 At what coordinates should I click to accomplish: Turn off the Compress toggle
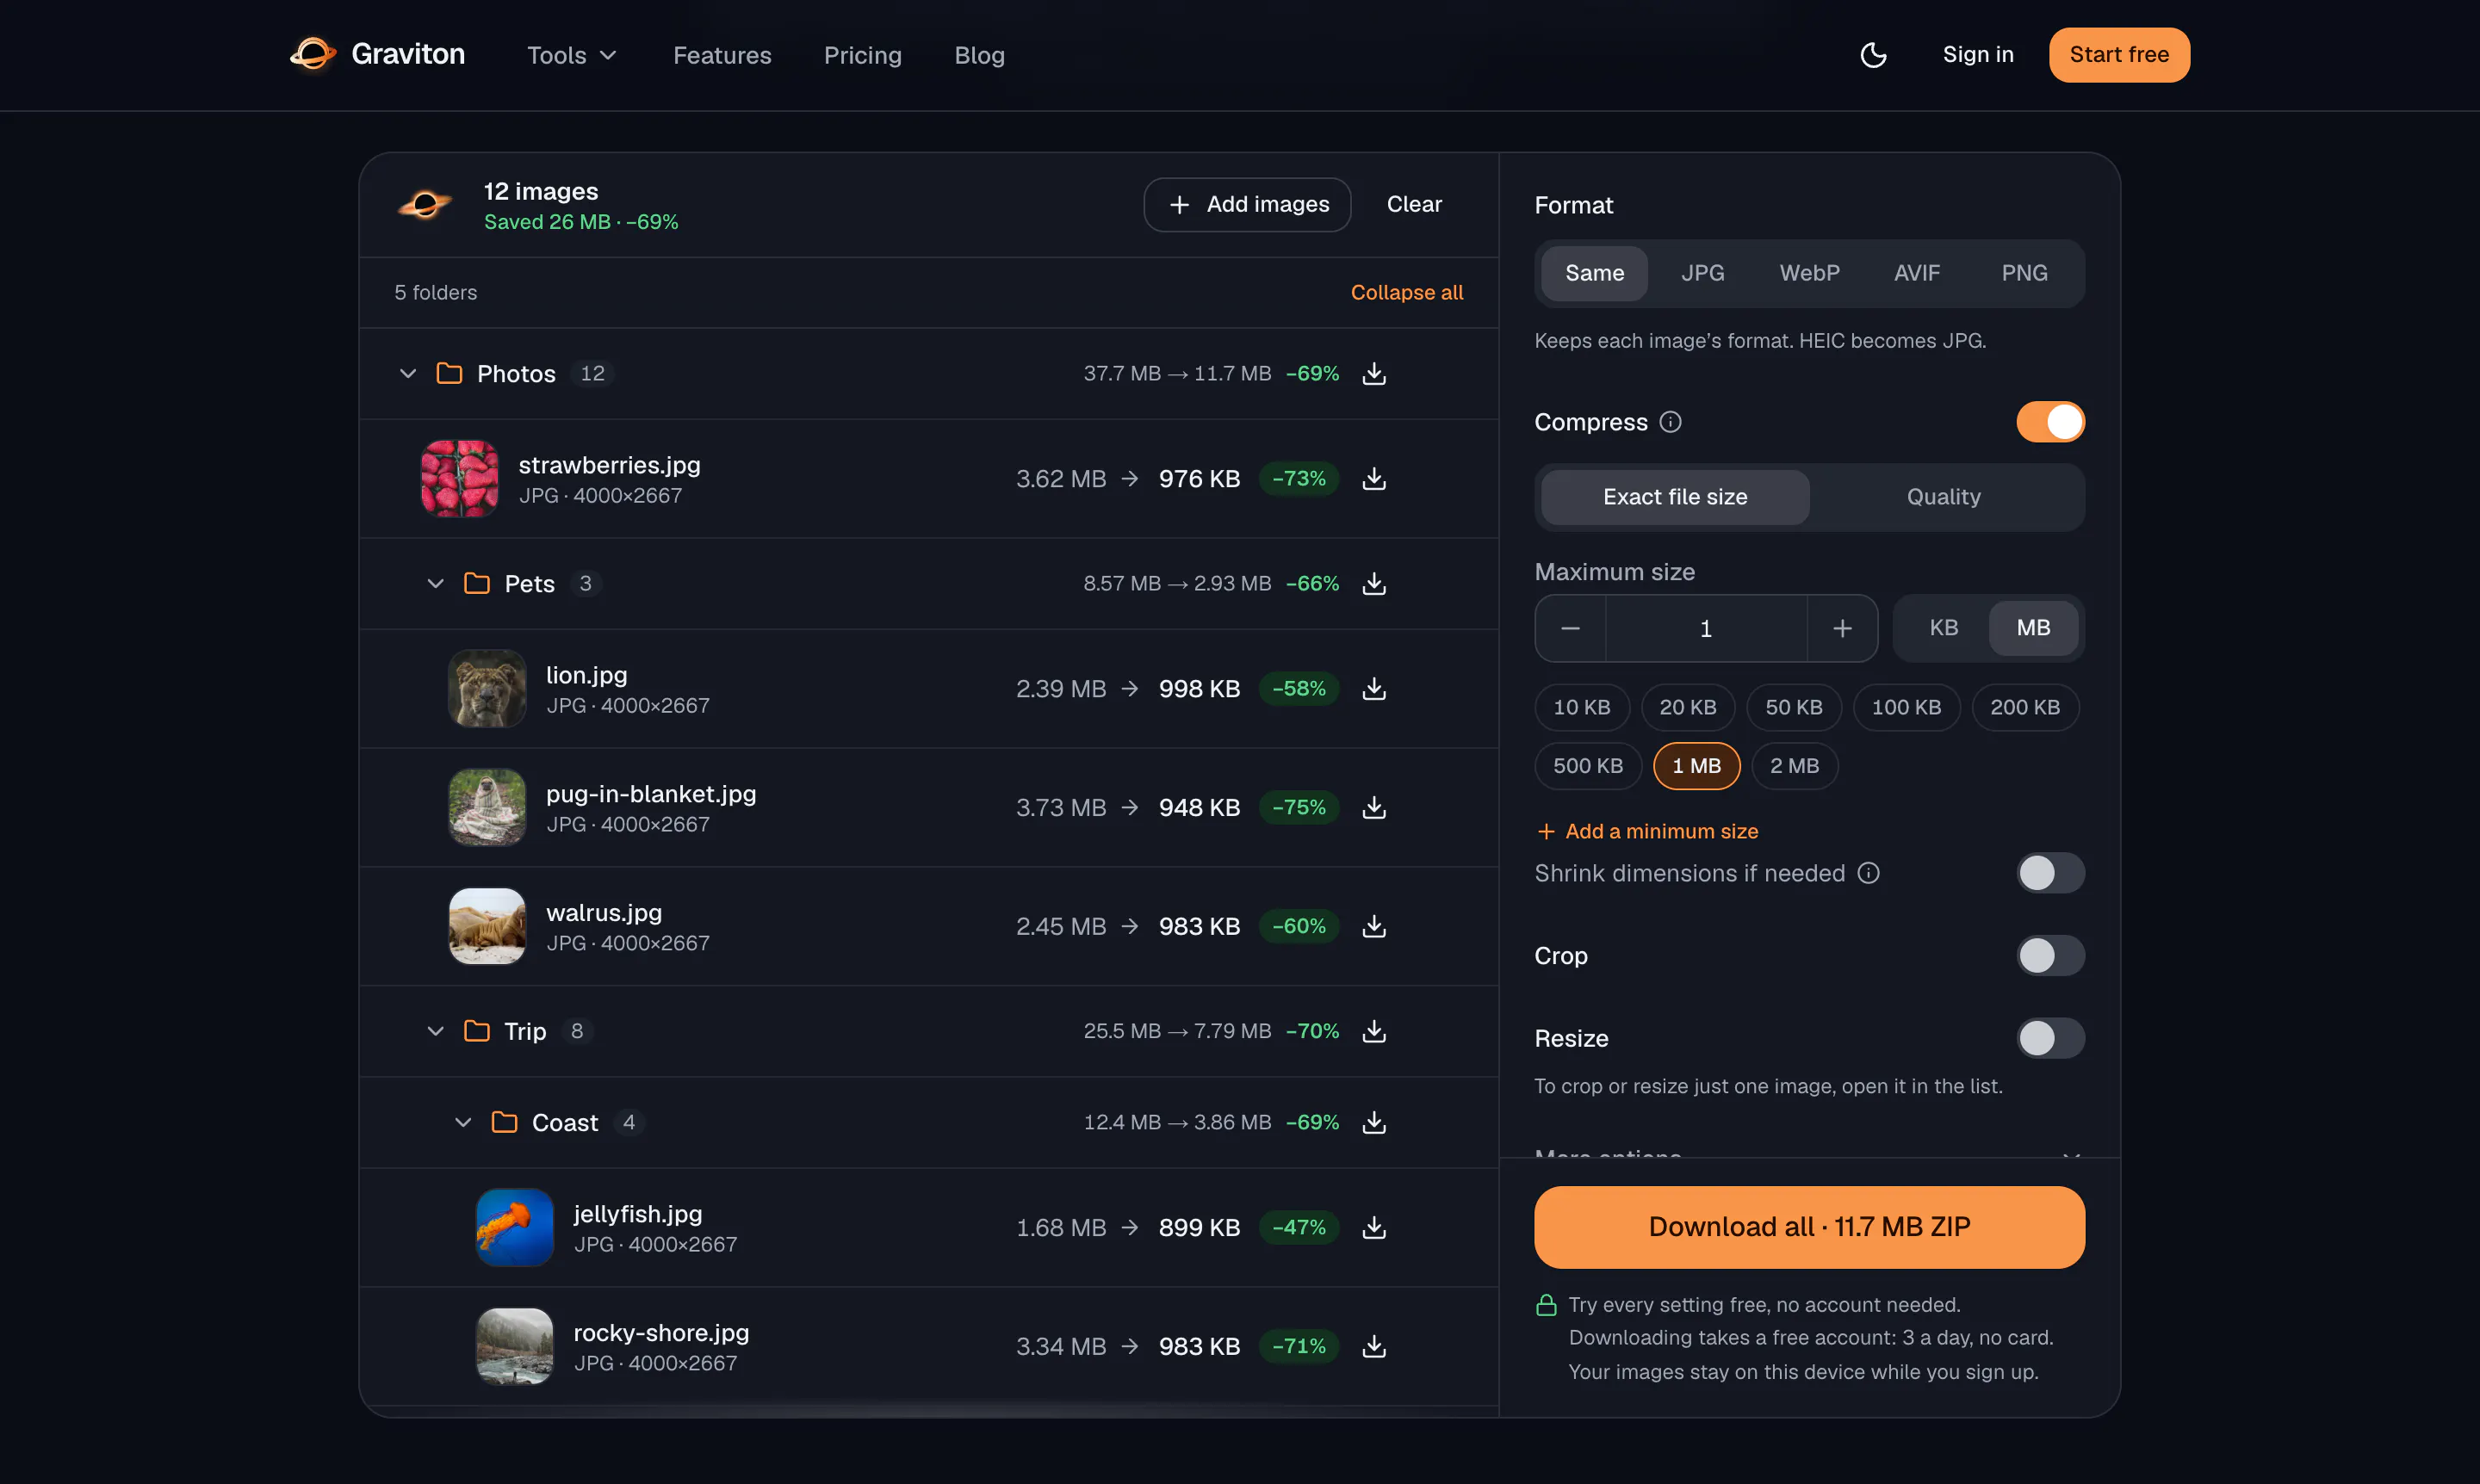click(2049, 422)
